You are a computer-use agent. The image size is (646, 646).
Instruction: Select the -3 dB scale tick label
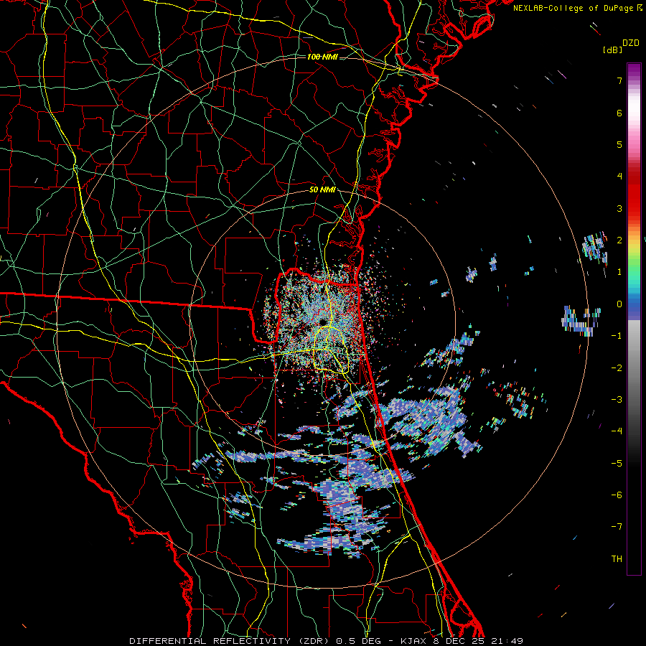[617, 400]
